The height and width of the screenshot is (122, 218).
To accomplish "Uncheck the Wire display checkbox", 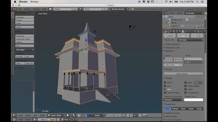I will [165, 89].
